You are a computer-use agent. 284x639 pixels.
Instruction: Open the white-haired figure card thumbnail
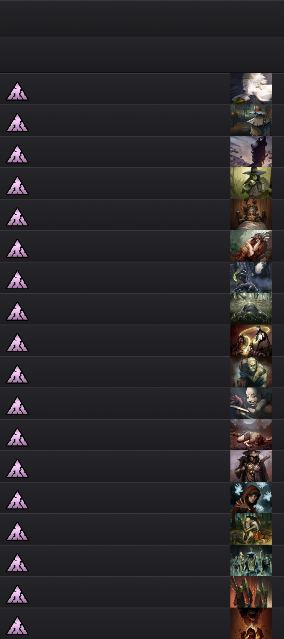click(x=251, y=89)
